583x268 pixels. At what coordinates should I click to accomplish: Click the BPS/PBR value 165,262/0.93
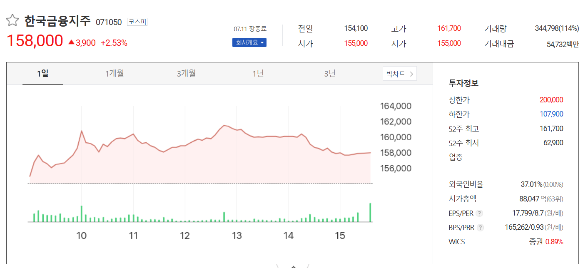tap(525, 228)
